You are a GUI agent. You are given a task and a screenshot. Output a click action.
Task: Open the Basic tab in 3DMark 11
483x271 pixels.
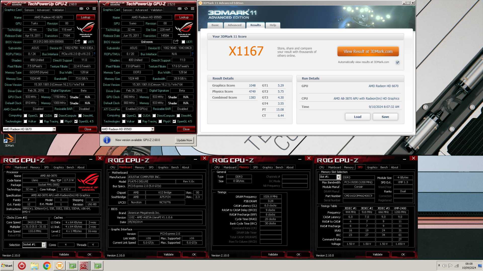(x=215, y=25)
